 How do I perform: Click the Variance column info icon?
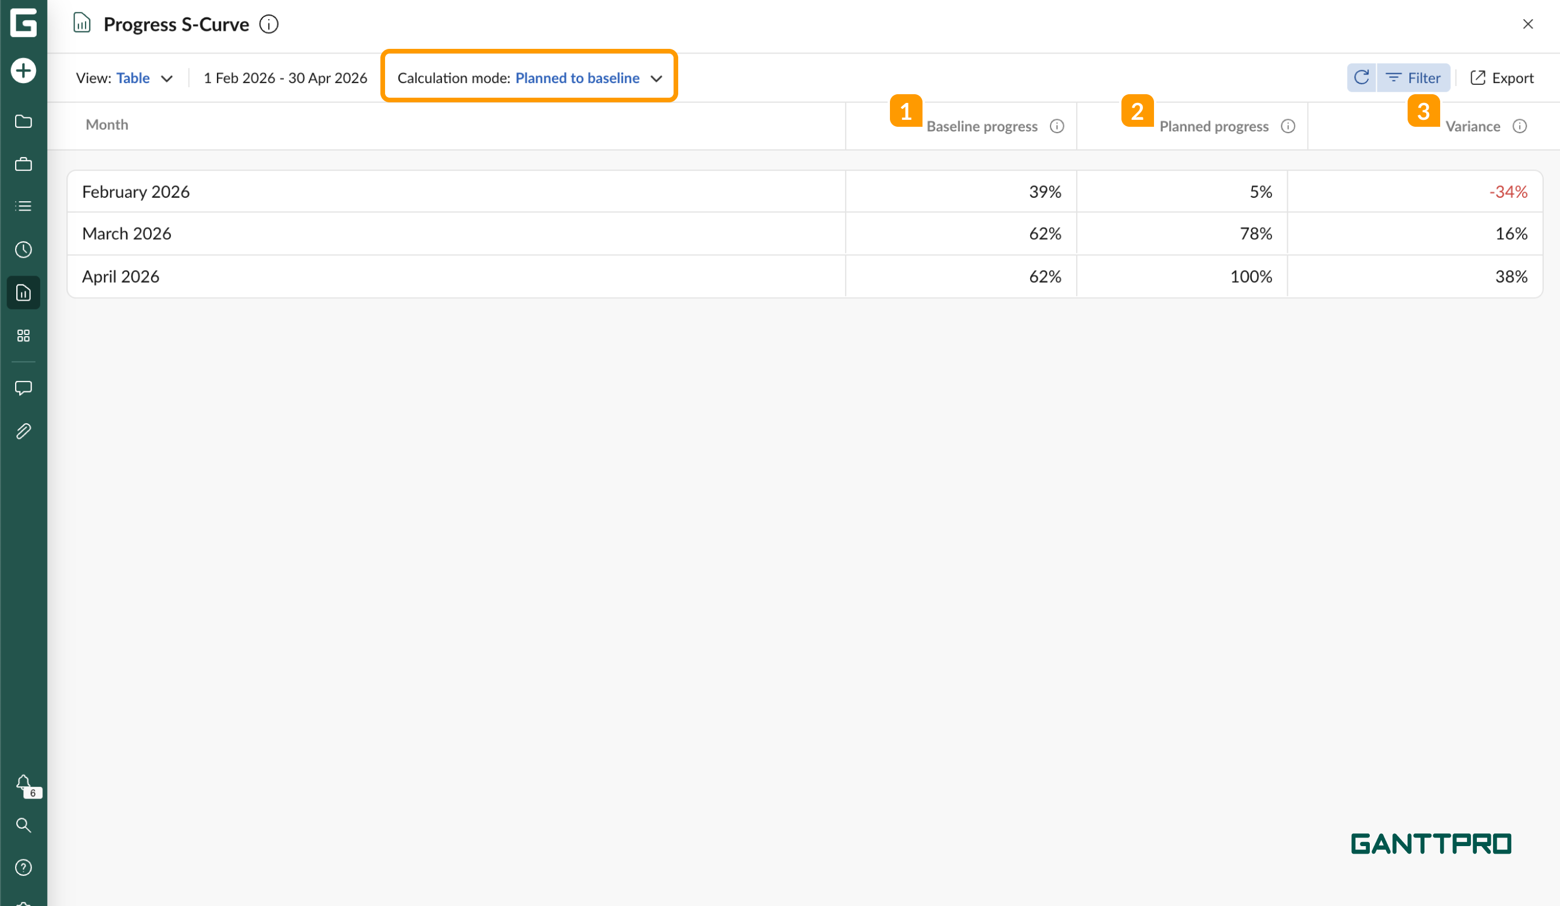(x=1520, y=126)
